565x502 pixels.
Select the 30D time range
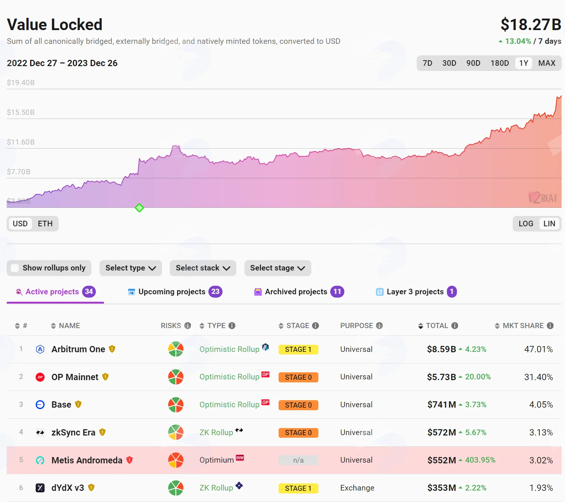(x=449, y=63)
